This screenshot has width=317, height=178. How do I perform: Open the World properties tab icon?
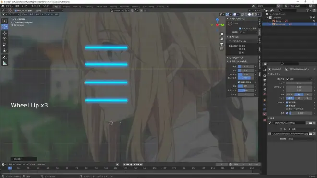point(265,94)
